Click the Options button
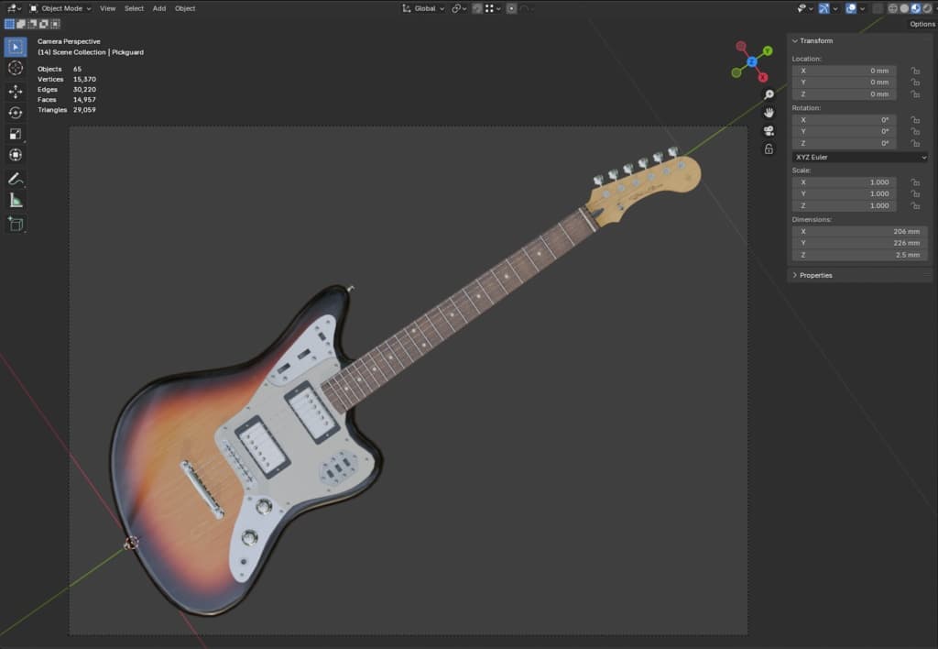 [x=922, y=24]
